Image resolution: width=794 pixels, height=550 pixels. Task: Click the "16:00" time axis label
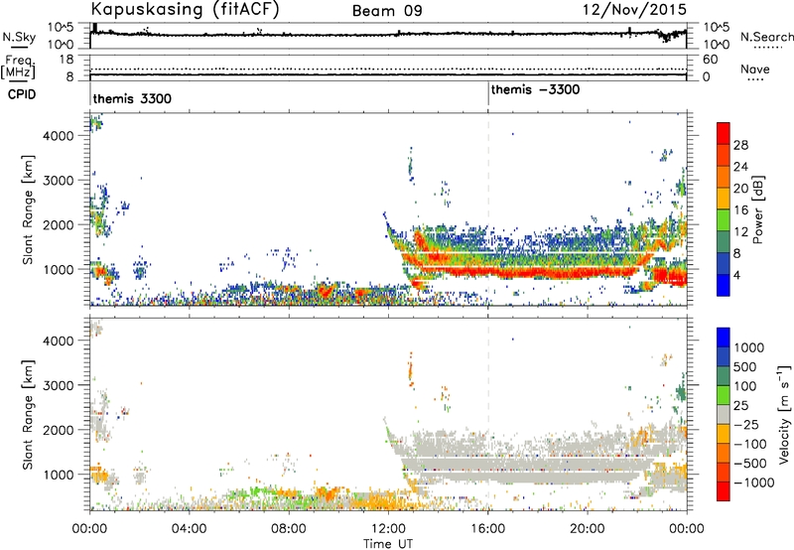[487, 529]
